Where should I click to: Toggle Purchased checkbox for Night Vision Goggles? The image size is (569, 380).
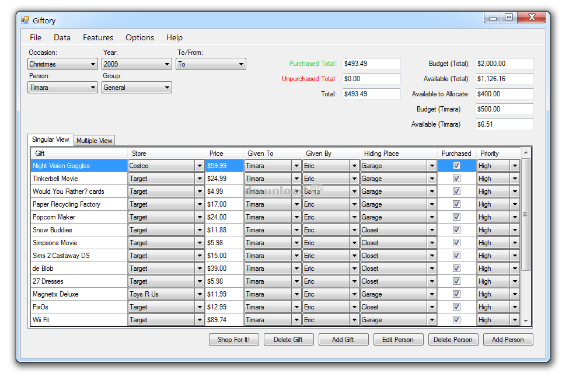pos(456,166)
